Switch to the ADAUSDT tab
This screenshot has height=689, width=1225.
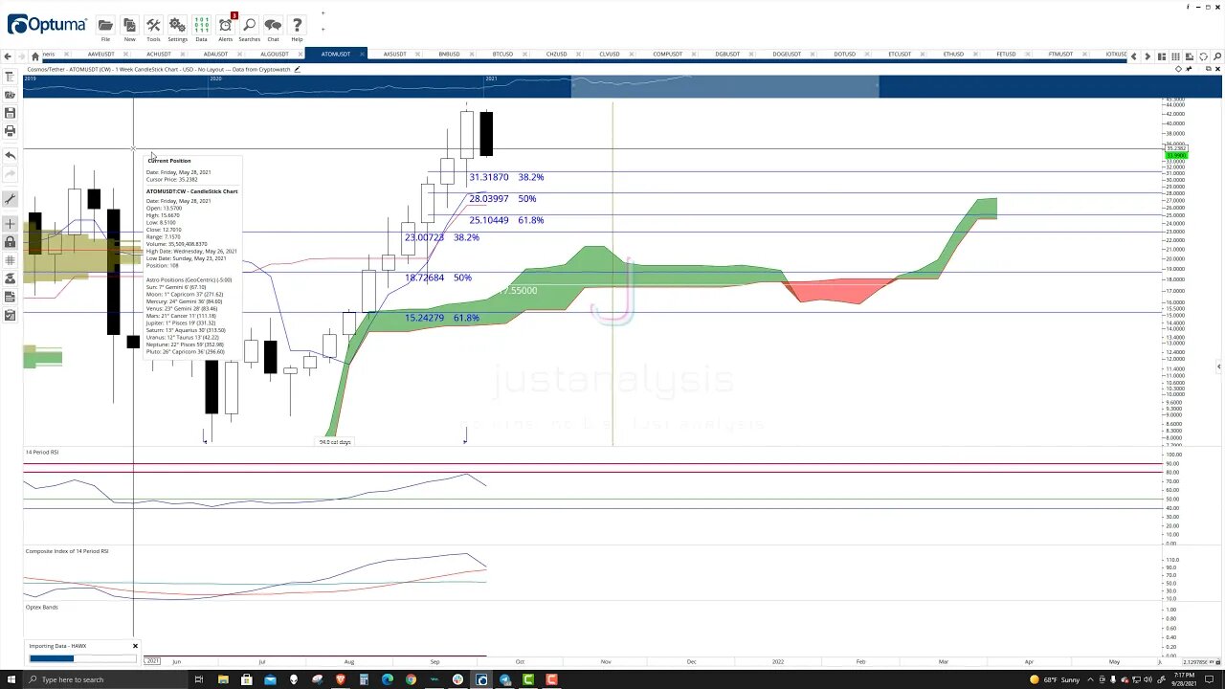pyautogui.click(x=215, y=55)
